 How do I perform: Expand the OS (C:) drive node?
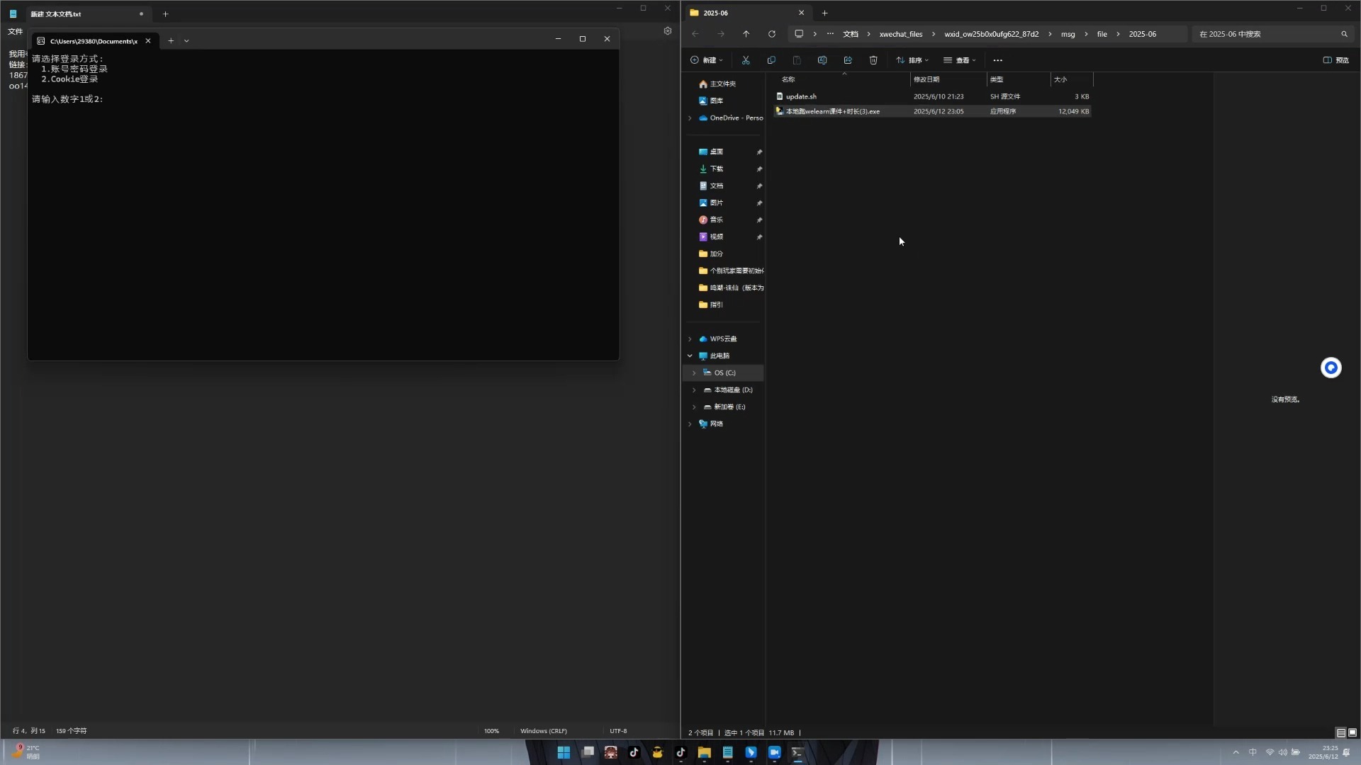(694, 373)
